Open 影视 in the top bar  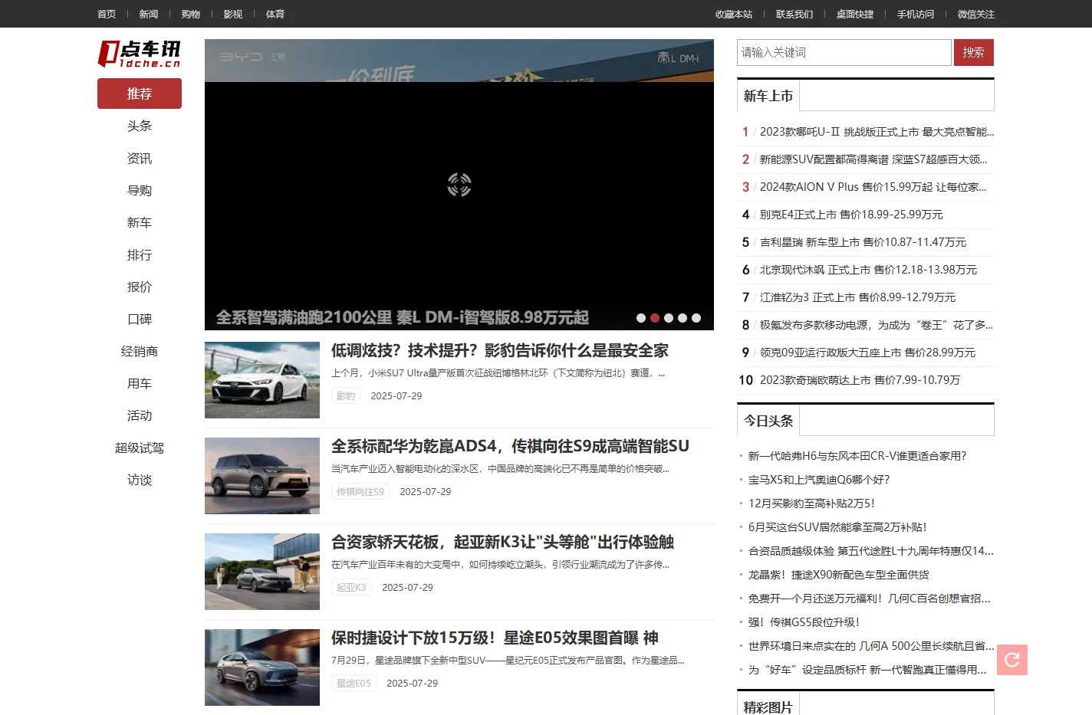[x=233, y=14]
